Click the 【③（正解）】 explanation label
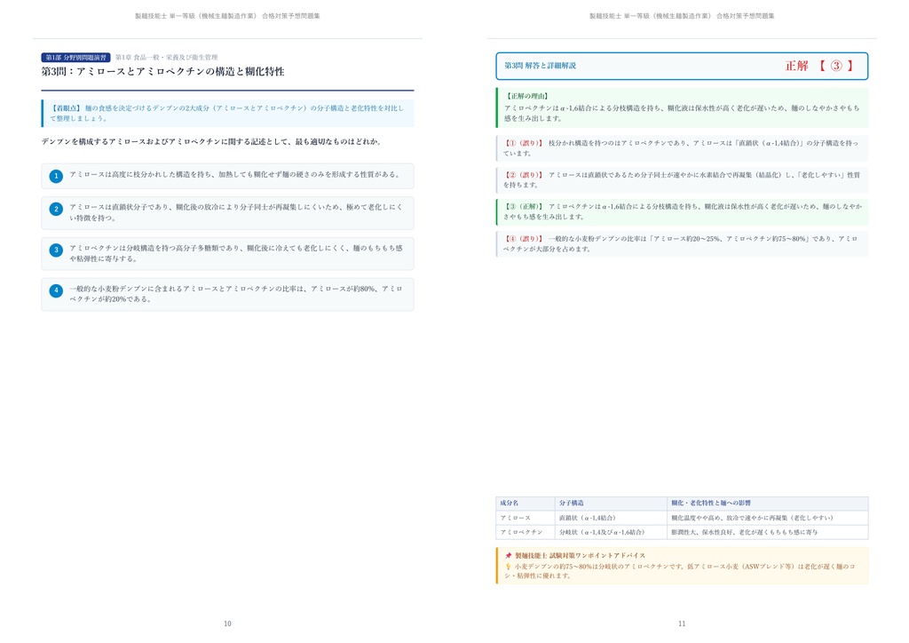The width and height of the screenshot is (909, 643). click(524, 206)
